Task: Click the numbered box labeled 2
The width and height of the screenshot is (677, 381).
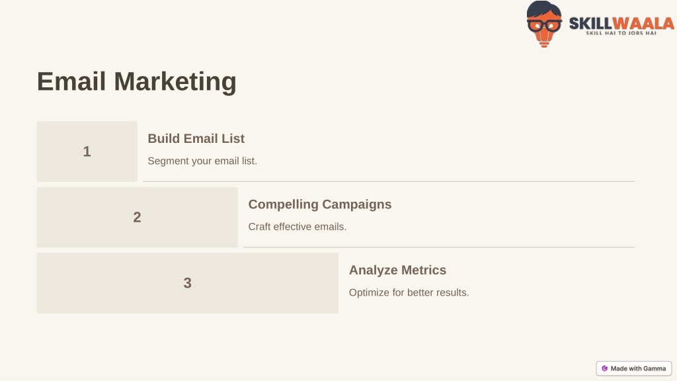Action: tap(138, 217)
